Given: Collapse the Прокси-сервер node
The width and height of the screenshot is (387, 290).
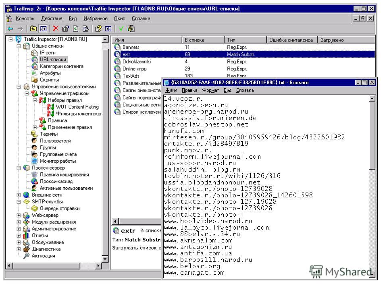Looking at the screenshot, I should pyautogui.click(x=19, y=168).
